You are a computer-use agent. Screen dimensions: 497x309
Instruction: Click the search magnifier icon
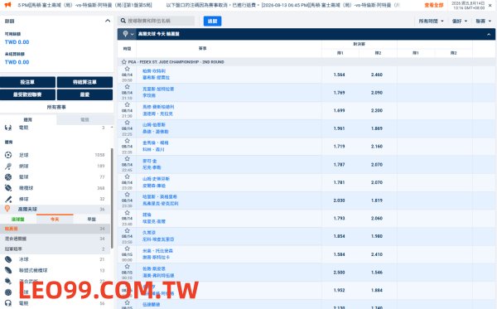pos(123,21)
